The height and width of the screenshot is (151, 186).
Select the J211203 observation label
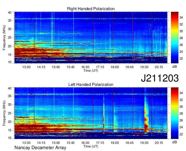coord(160,78)
